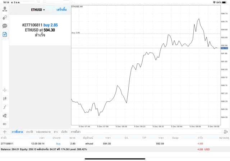
Task: Tap the Swap column header
Action: (x=175, y=138)
